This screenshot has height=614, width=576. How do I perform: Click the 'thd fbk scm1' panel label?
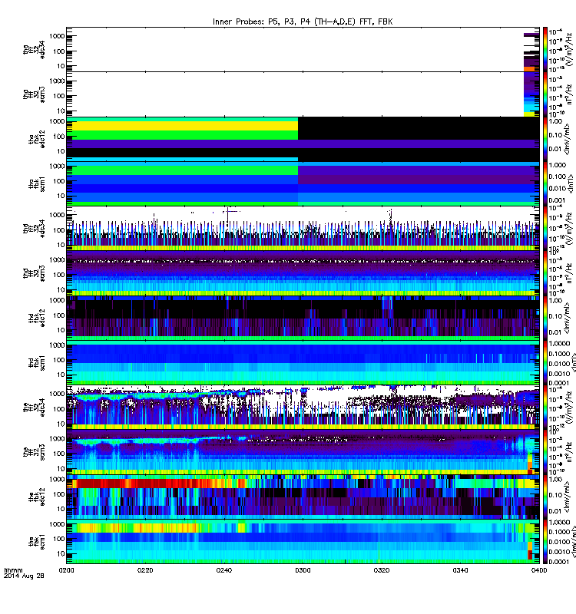pos(37,363)
